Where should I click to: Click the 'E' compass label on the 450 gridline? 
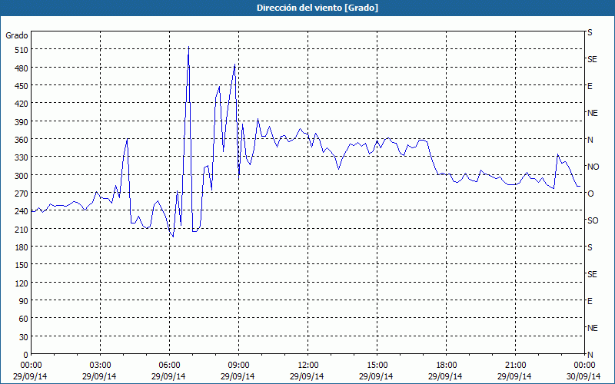590,86
